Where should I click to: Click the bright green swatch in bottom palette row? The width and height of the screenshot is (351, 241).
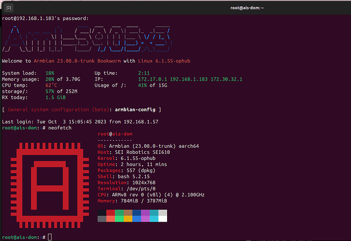(x=119, y=219)
